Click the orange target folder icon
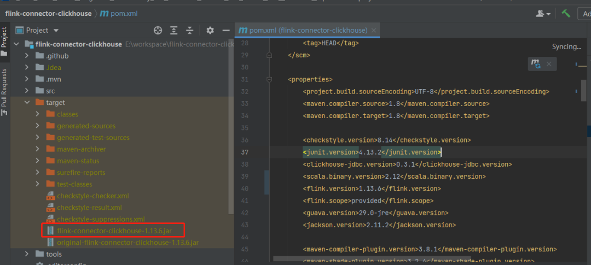The width and height of the screenshot is (591, 265). coord(39,102)
